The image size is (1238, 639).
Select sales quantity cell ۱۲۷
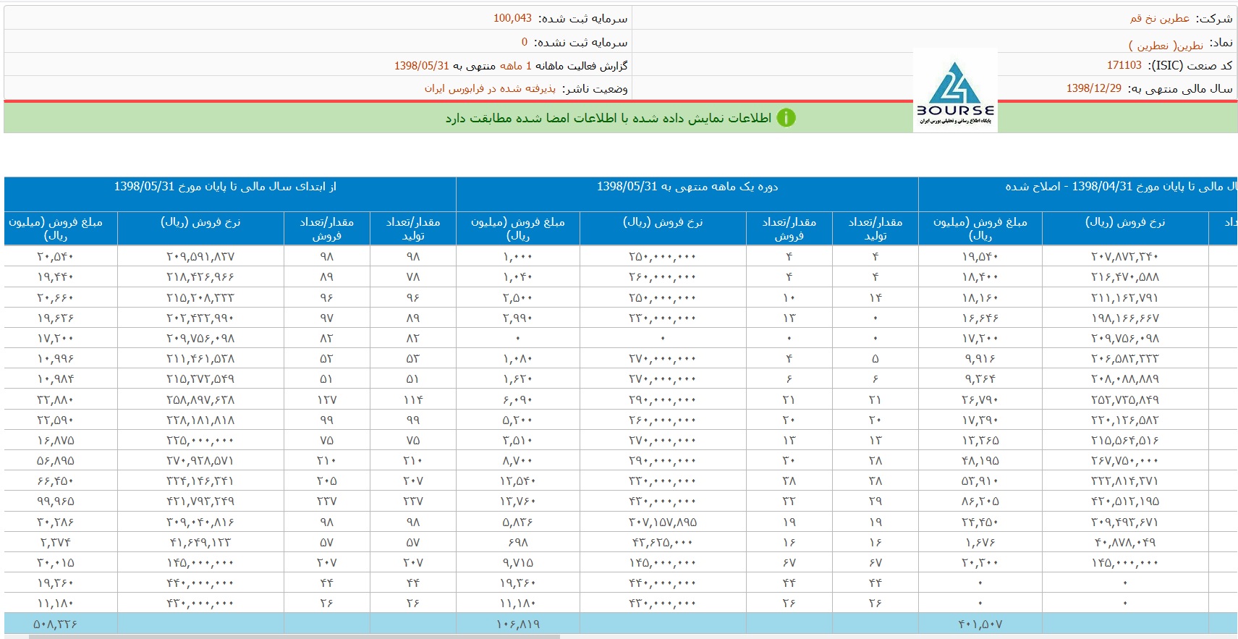coord(327,399)
